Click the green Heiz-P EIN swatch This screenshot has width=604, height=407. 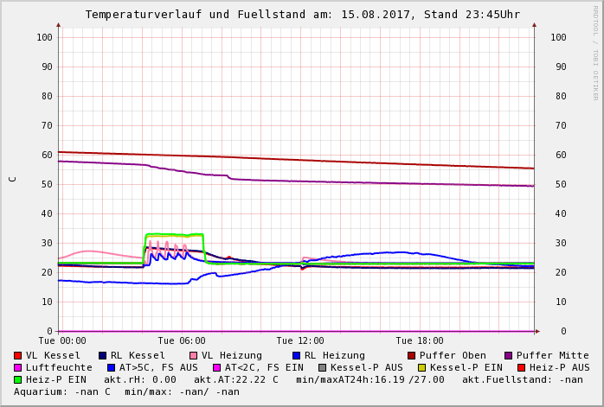tap(18, 379)
